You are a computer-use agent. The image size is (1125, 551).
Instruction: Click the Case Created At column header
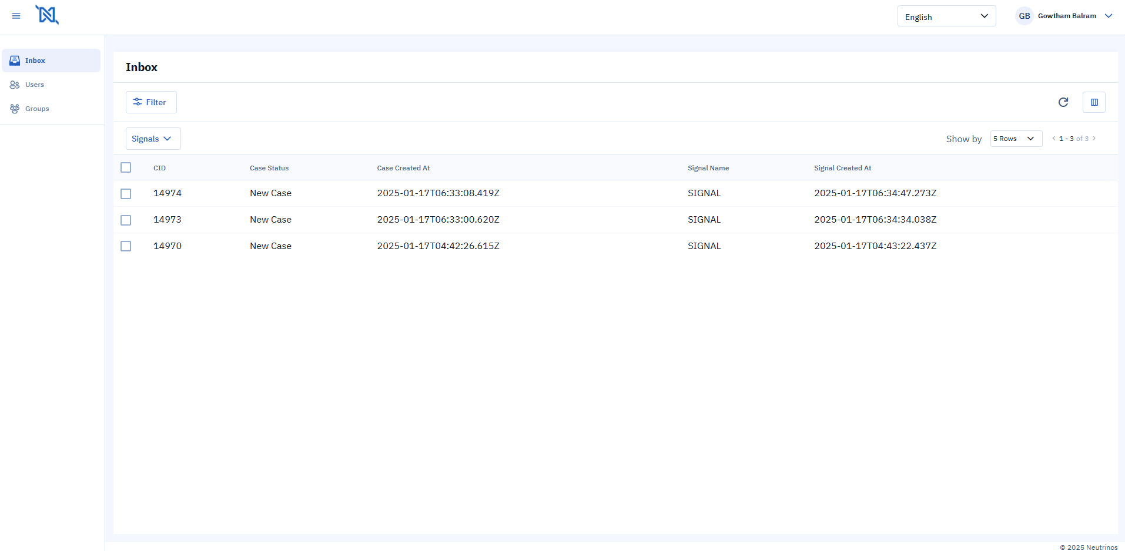click(x=403, y=168)
